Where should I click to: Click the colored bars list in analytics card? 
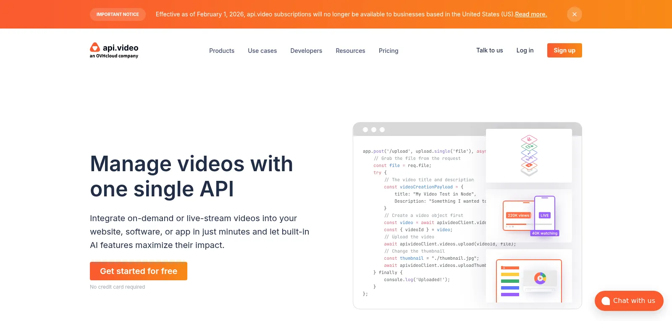click(510, 281)
